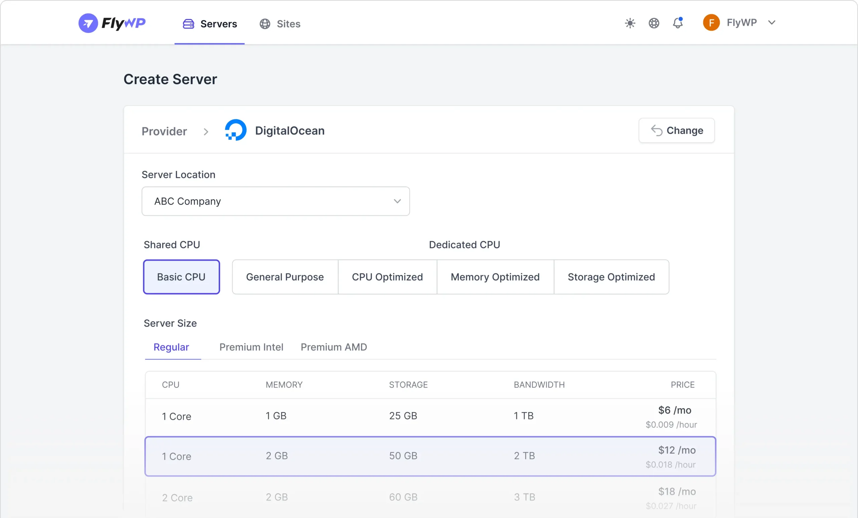Toggle the sun theme icon
The image size is (858, 518).
coord(630,23)
